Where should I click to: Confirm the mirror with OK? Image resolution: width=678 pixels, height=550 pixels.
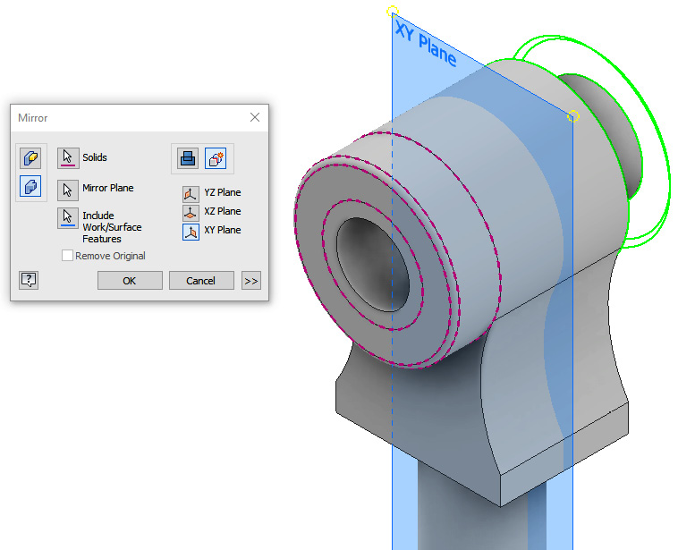click(x=130, y=281)
